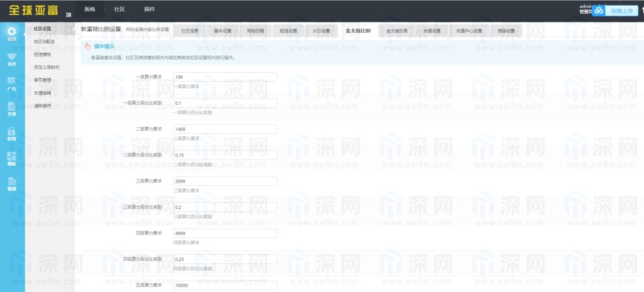Open the 设置 gear icon in sidebar
Screen dimensions: 644x292
pyautogui.click(x=12, y=33)
